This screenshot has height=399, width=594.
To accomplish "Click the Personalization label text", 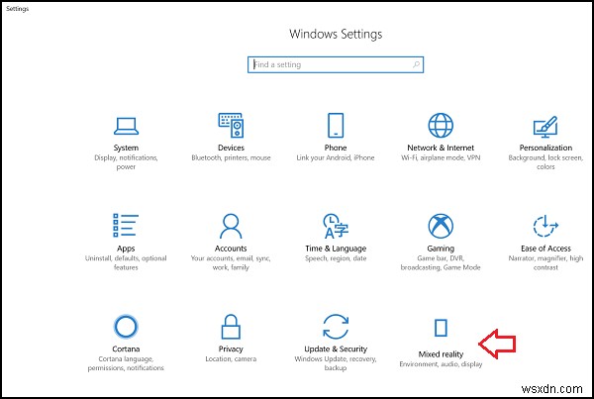I will click(x=545, y=149).
